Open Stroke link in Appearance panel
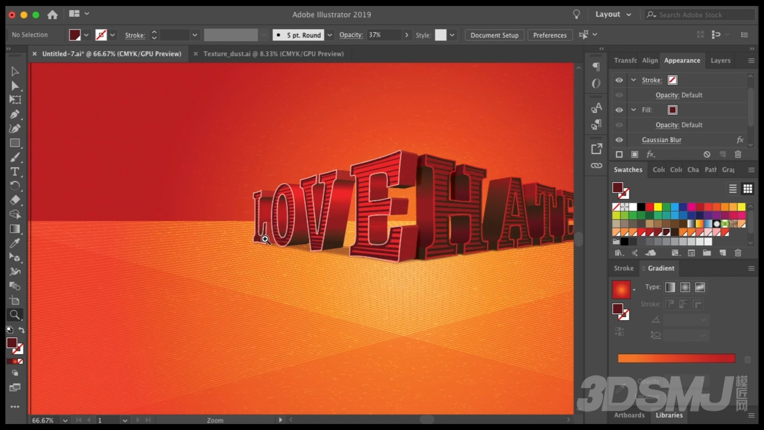 pos(651,80)
